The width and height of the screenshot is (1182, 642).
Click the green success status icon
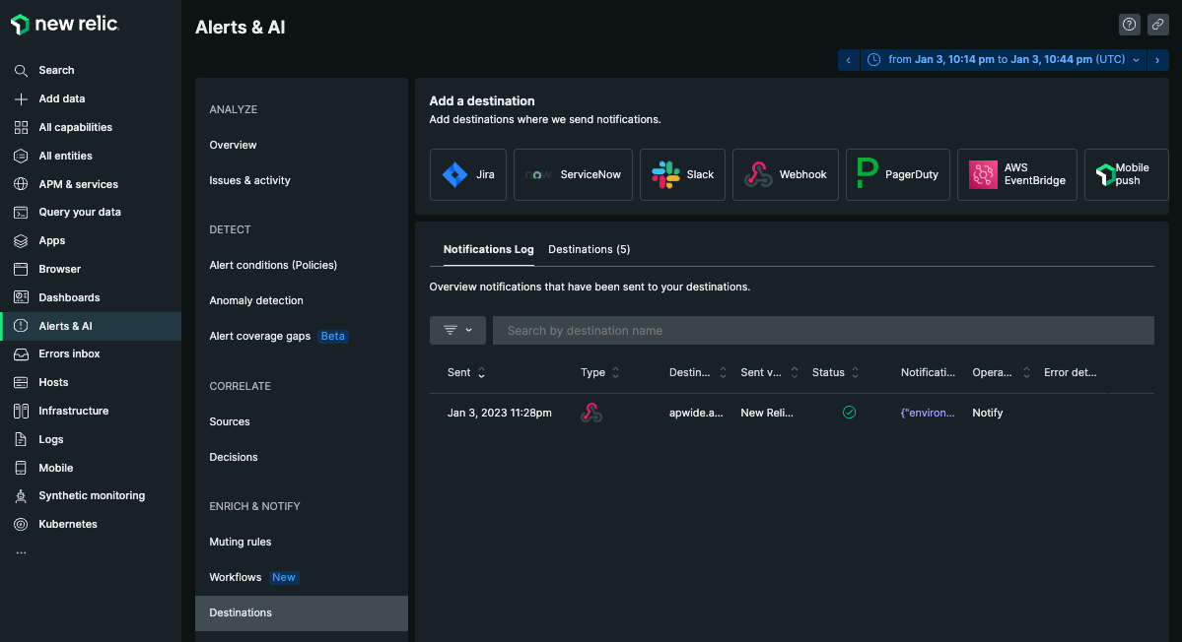pos(849,413)
